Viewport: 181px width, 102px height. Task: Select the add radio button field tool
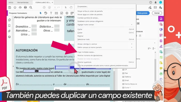[x=67, y=13]
